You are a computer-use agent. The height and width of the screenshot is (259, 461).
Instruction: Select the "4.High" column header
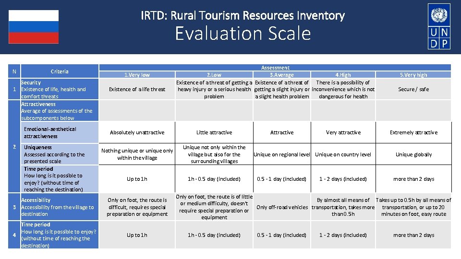coord(343,75)
